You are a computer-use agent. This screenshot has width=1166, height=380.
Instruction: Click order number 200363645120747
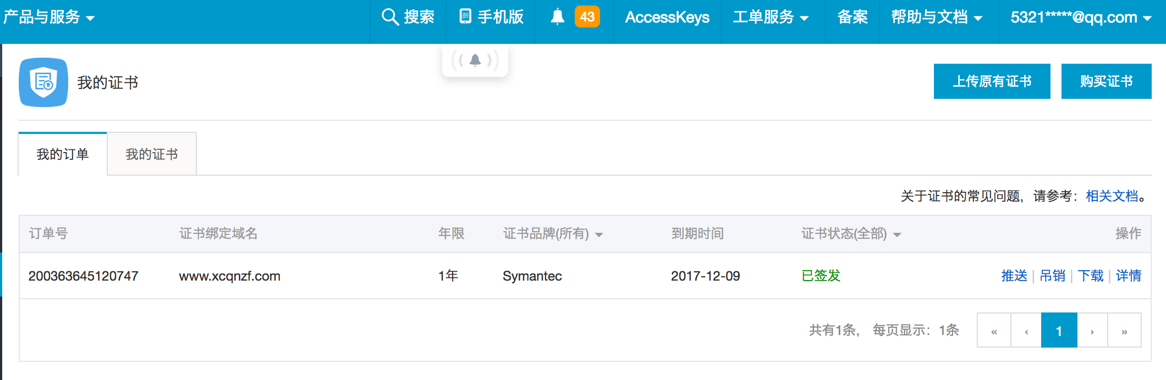coord(83,276)
